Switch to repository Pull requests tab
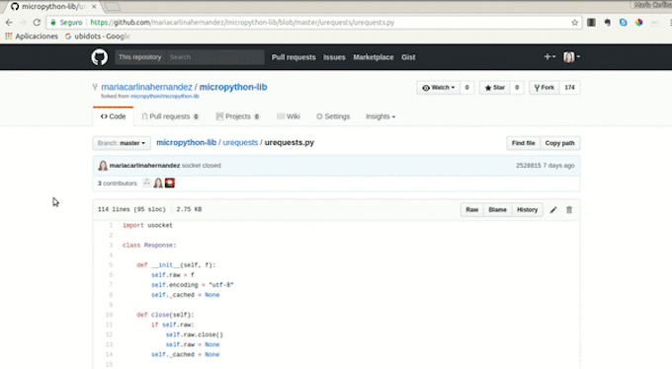Image resolution: width=672 pixels, height=369 pixels. coord(170,116)
